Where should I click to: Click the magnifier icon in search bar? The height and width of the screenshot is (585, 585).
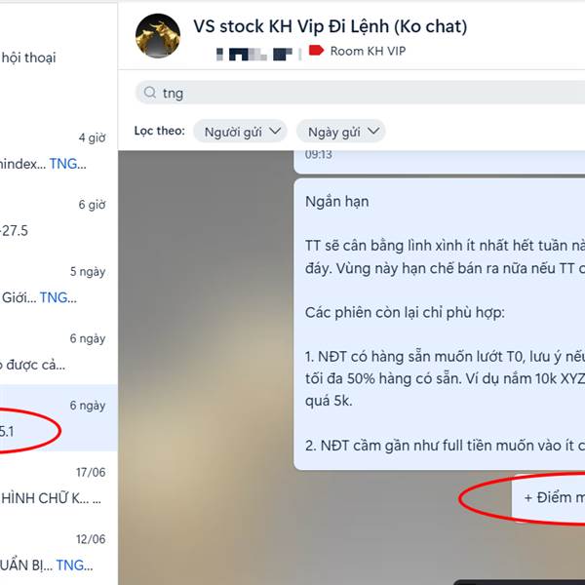[x=150, y=93]
